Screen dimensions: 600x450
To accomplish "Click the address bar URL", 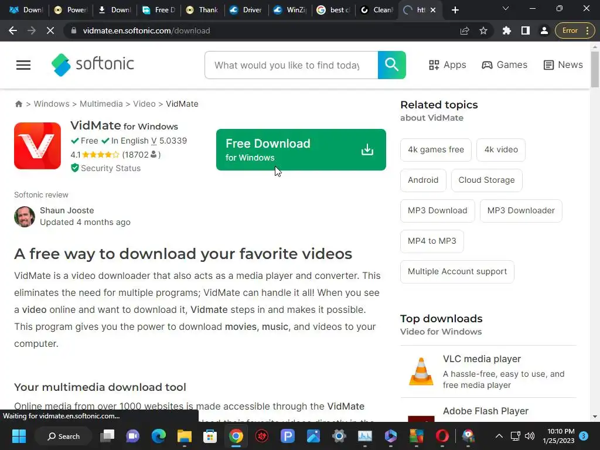I will 146,30.
